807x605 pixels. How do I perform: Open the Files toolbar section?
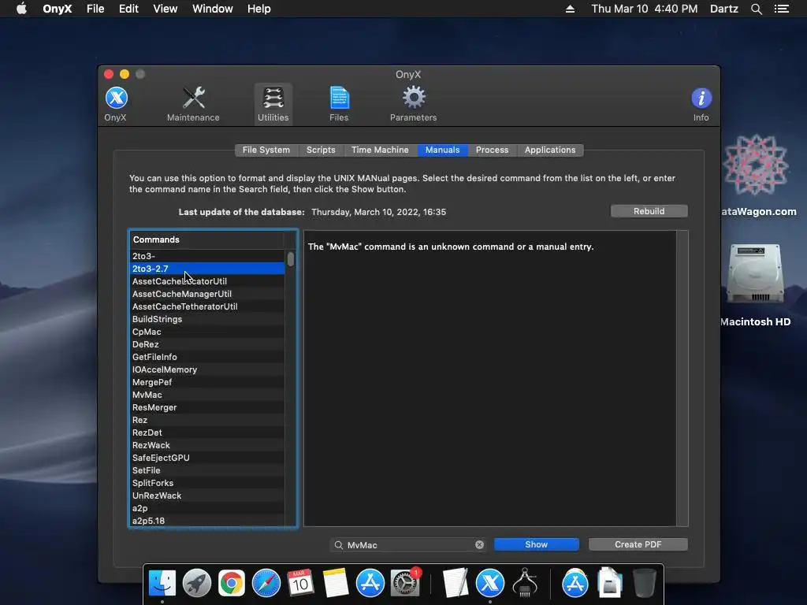[339, 104]
